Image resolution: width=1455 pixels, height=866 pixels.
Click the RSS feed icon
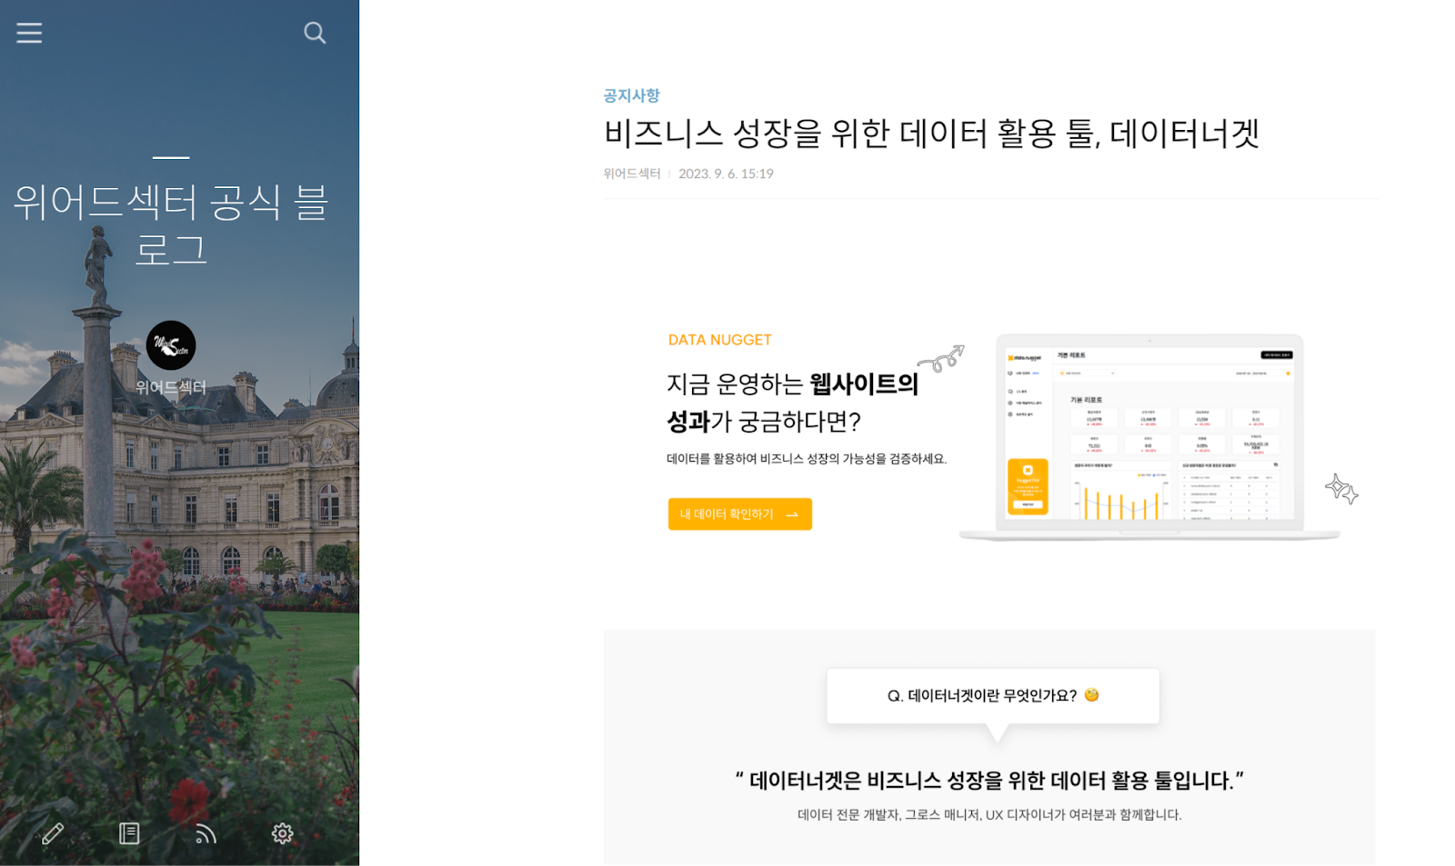[206, 833]
